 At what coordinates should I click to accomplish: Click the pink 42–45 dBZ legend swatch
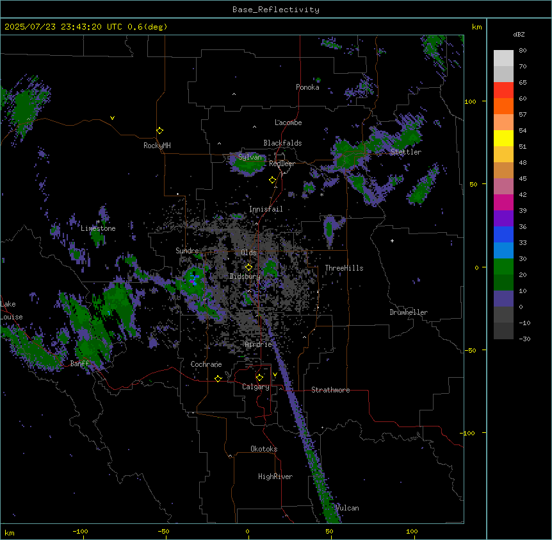tap(503, 187)
